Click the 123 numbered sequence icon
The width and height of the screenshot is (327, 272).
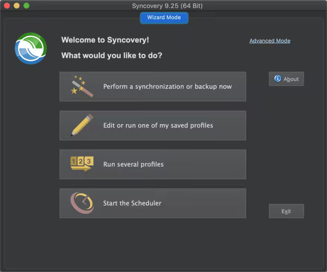82,164
